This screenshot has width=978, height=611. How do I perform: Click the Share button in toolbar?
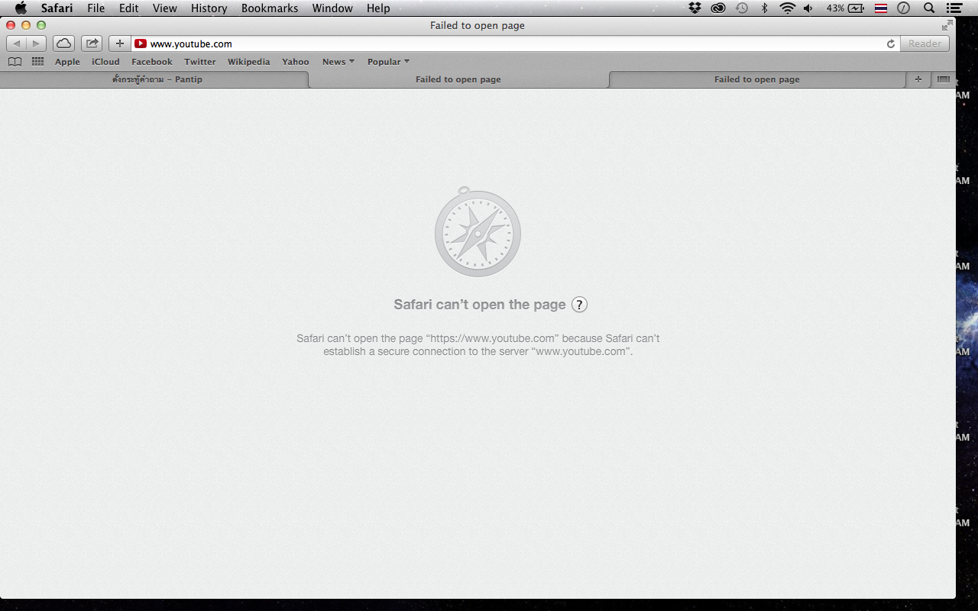click(92, 44)
